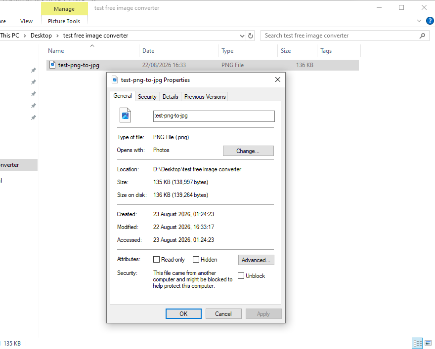Click the file name field in Properties
This screenshot has height=349, width=435.
point(214,116)
